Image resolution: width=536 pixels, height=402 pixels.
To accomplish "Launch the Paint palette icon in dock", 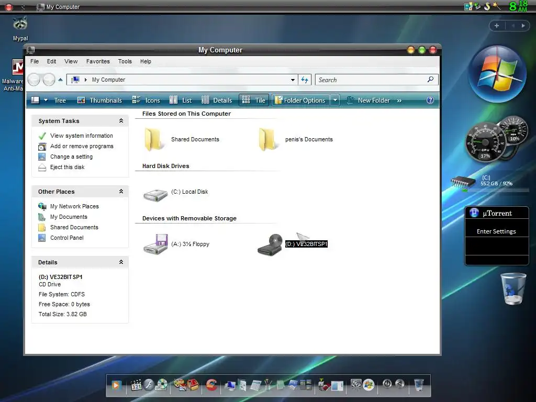I will [180, 385].
